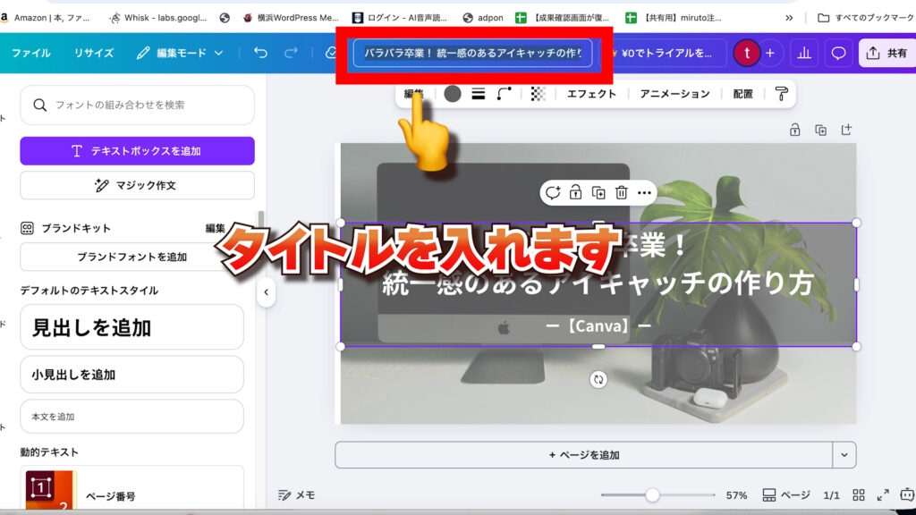The width and height of the screenshot is (916, 515).
Task: Open the analytics bar chart icon
Action: click(x=804, y=53)
